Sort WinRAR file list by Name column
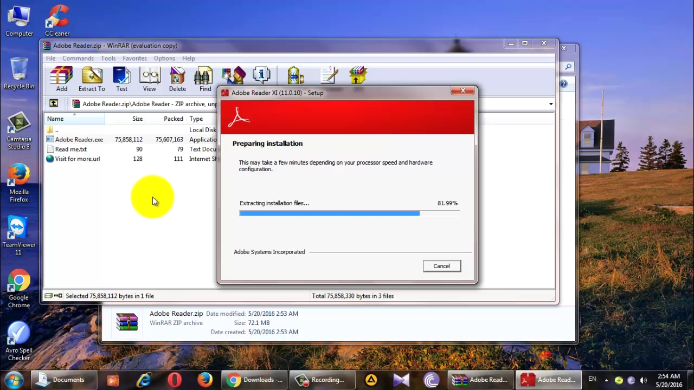This screenshot has height=390, width=694. [74, 119]
